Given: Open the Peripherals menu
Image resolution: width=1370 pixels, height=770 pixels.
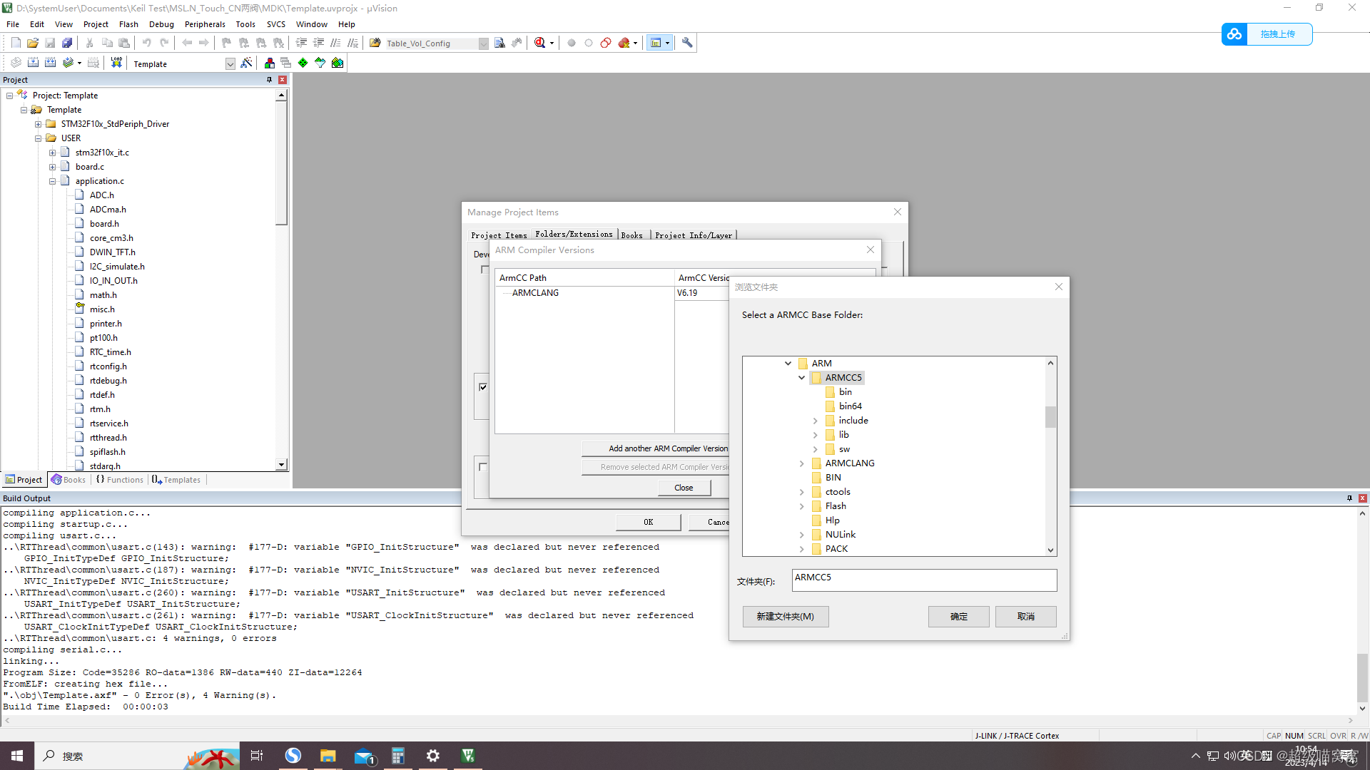Looking at the screenshot, I should [x=205, y=24].
